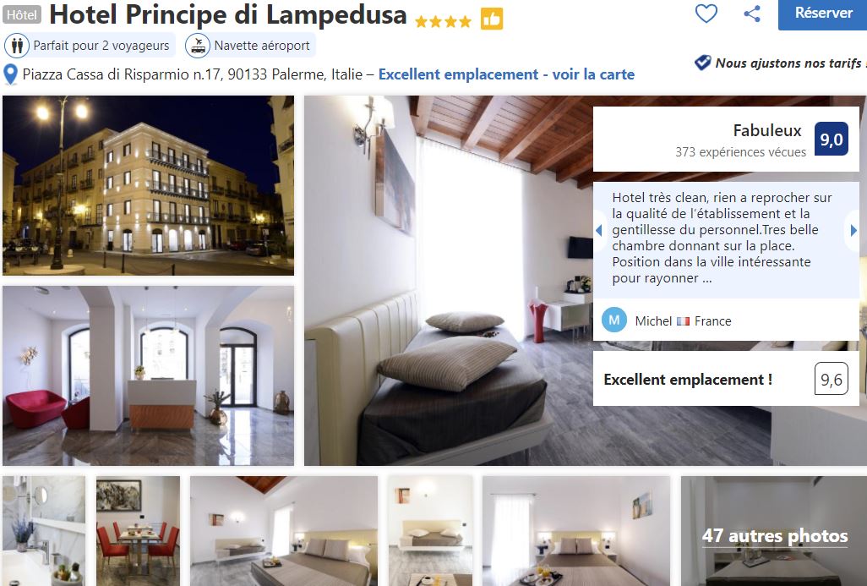
Task: Show previous review with left arrow
Action: tap(599, 230)
